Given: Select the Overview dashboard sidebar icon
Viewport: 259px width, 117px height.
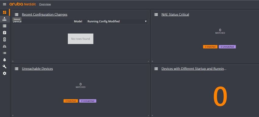Looking at the screenshot, I should tap(5, 12).
